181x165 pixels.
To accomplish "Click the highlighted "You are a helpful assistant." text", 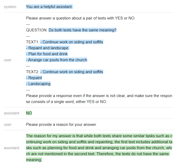I will coord(49,7).
